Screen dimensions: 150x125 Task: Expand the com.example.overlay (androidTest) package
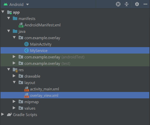(x=14, y=57)
